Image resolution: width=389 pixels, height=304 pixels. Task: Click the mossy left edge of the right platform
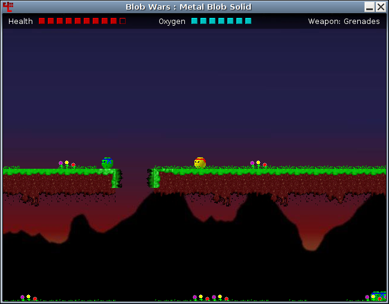coord(154,178)
